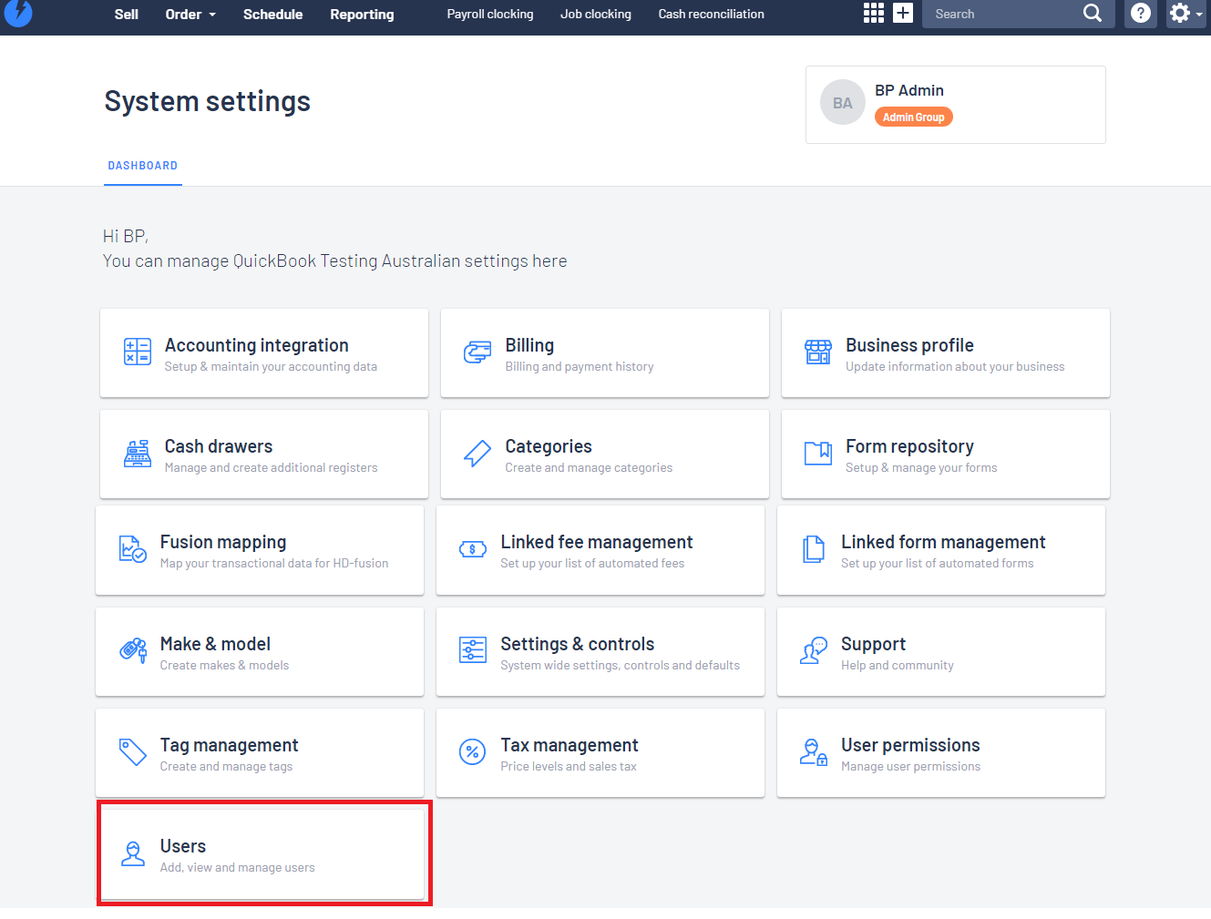Click the Linked form management documents icon

[x=814, y=549]
